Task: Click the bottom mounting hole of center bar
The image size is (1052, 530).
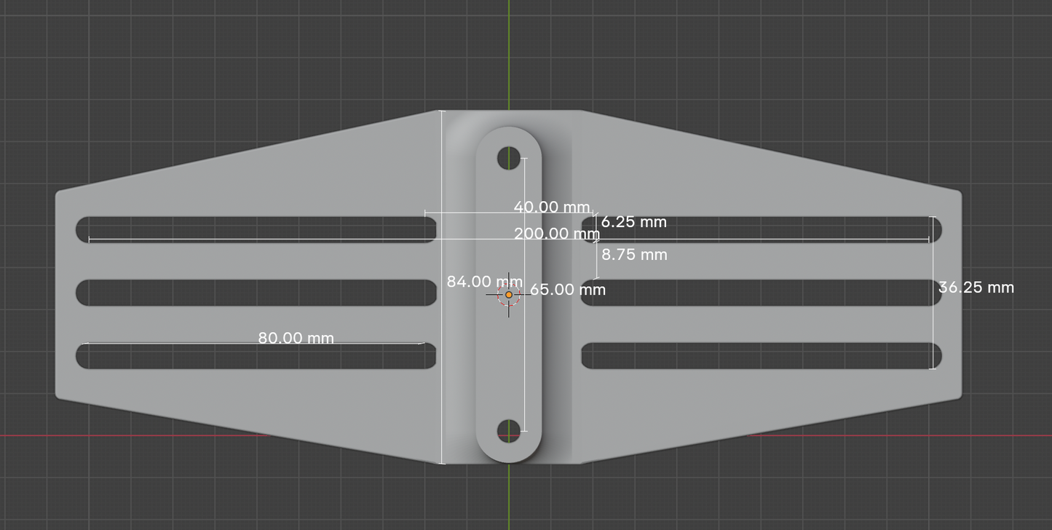Action: [508, 430]
